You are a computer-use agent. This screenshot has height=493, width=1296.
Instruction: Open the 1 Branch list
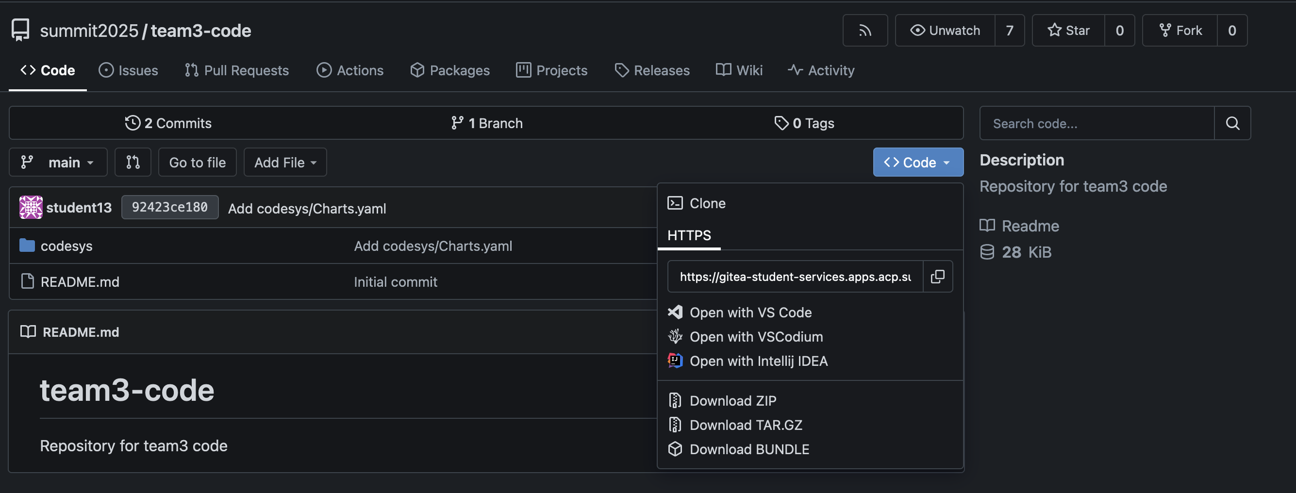(x=486, y=123)
